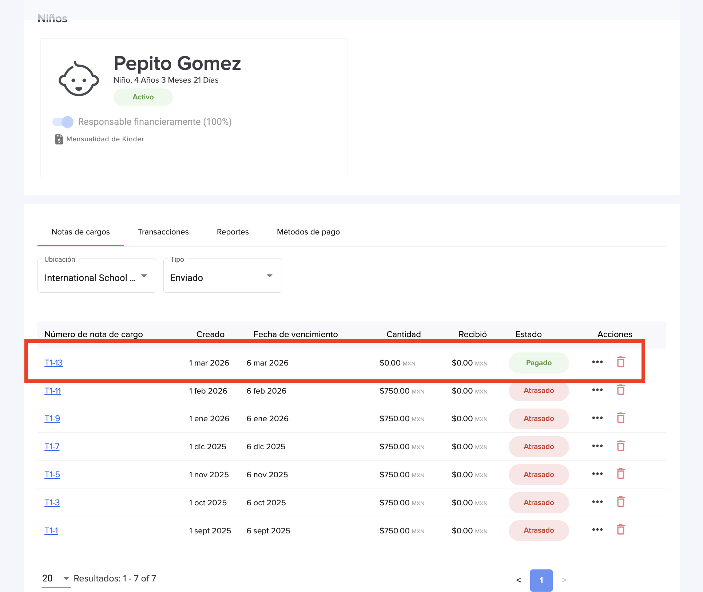703x592 pixels.
Task: Switch to the Transacciones tab
Action: [163, 232]
